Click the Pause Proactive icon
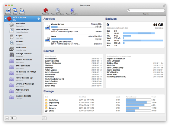Screen dimensions: 170x125 pyautogui.click(x=72, y=10)
